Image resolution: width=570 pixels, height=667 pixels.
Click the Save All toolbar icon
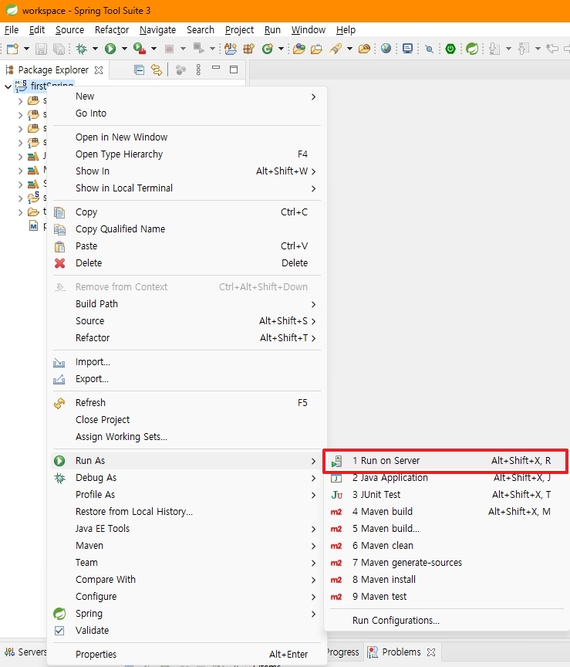pyautogui.click(x=59, y=49)
